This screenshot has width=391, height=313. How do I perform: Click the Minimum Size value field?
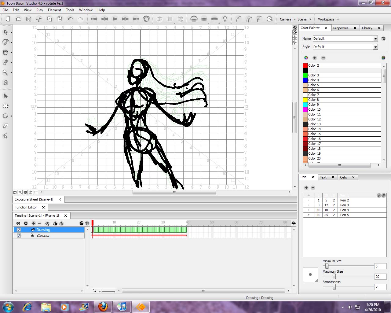[x=380, y=266]
